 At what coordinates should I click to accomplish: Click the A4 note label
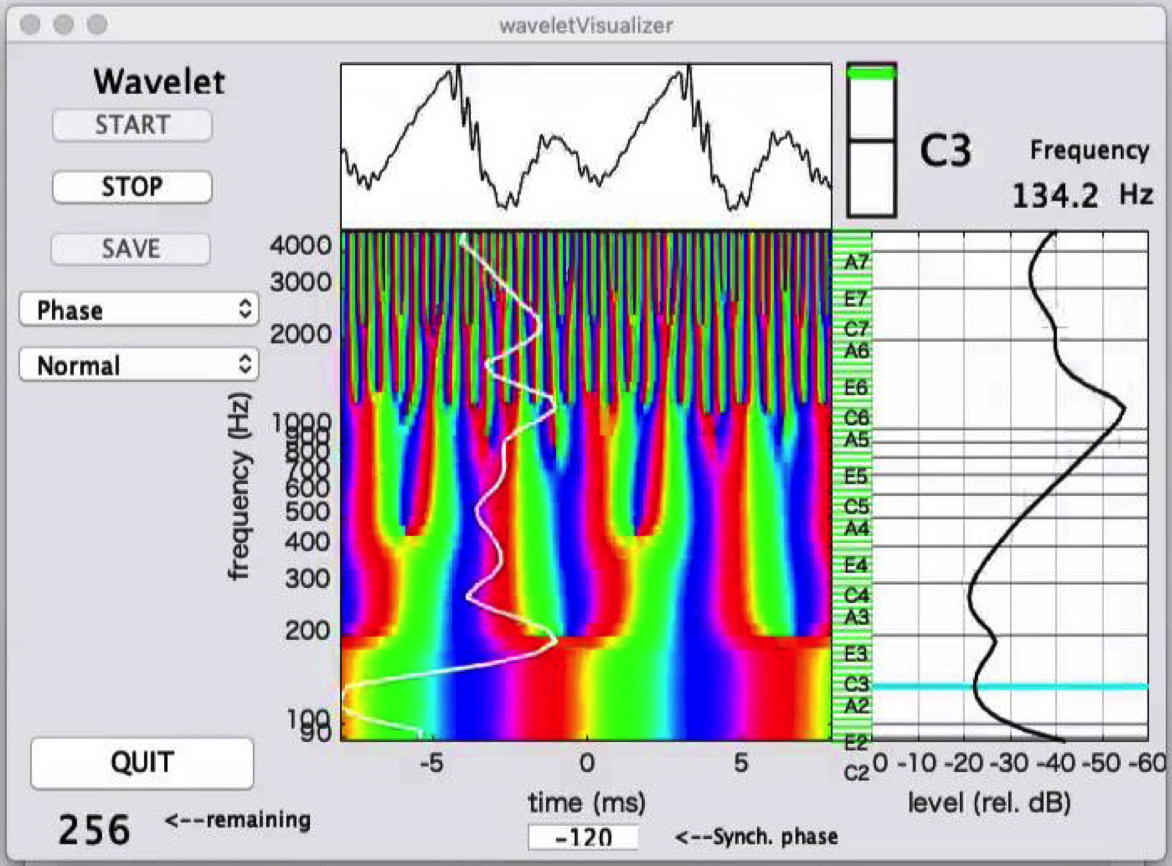[856, 528]
